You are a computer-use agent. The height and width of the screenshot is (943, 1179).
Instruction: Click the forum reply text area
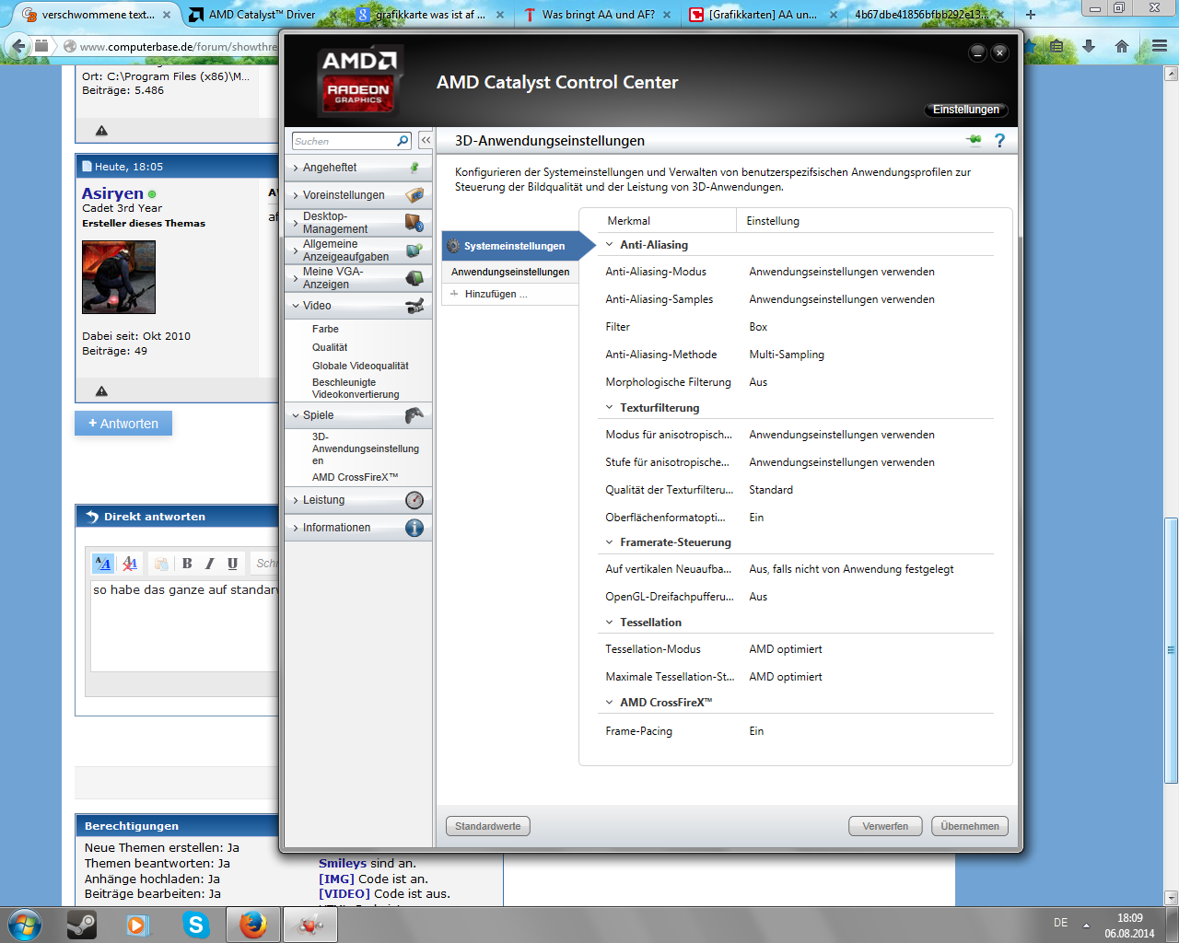click(184, 624)
